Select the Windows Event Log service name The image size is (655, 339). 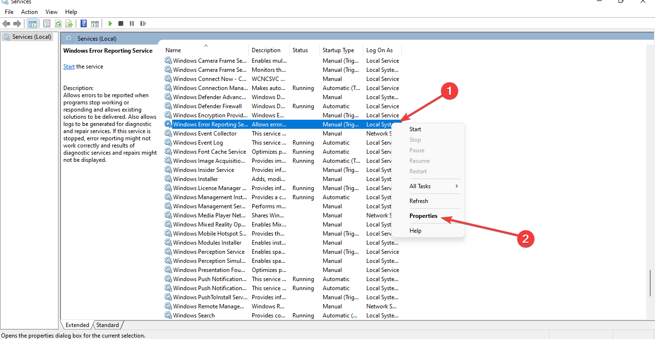click(198, 143)
